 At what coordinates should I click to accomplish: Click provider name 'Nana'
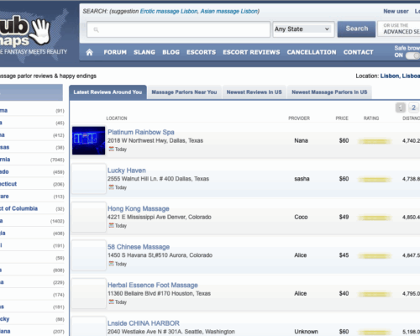point(301,140)
